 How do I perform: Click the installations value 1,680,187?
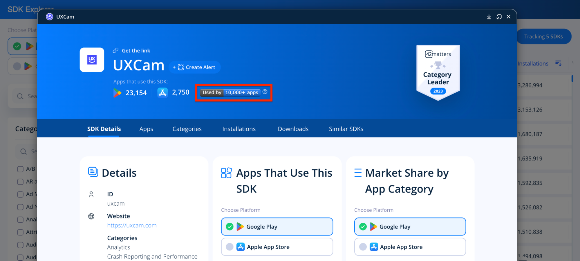pos(530,134)
